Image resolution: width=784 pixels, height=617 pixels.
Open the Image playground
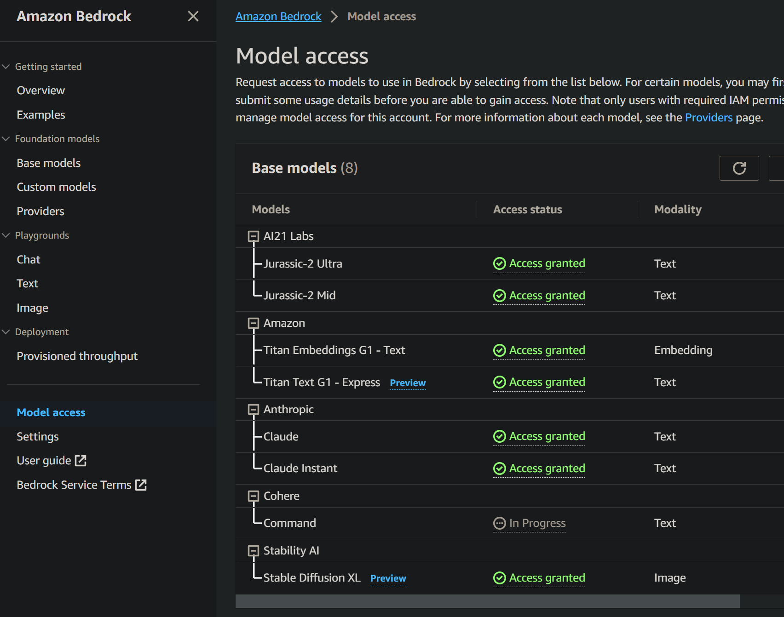tap(32, 308)
